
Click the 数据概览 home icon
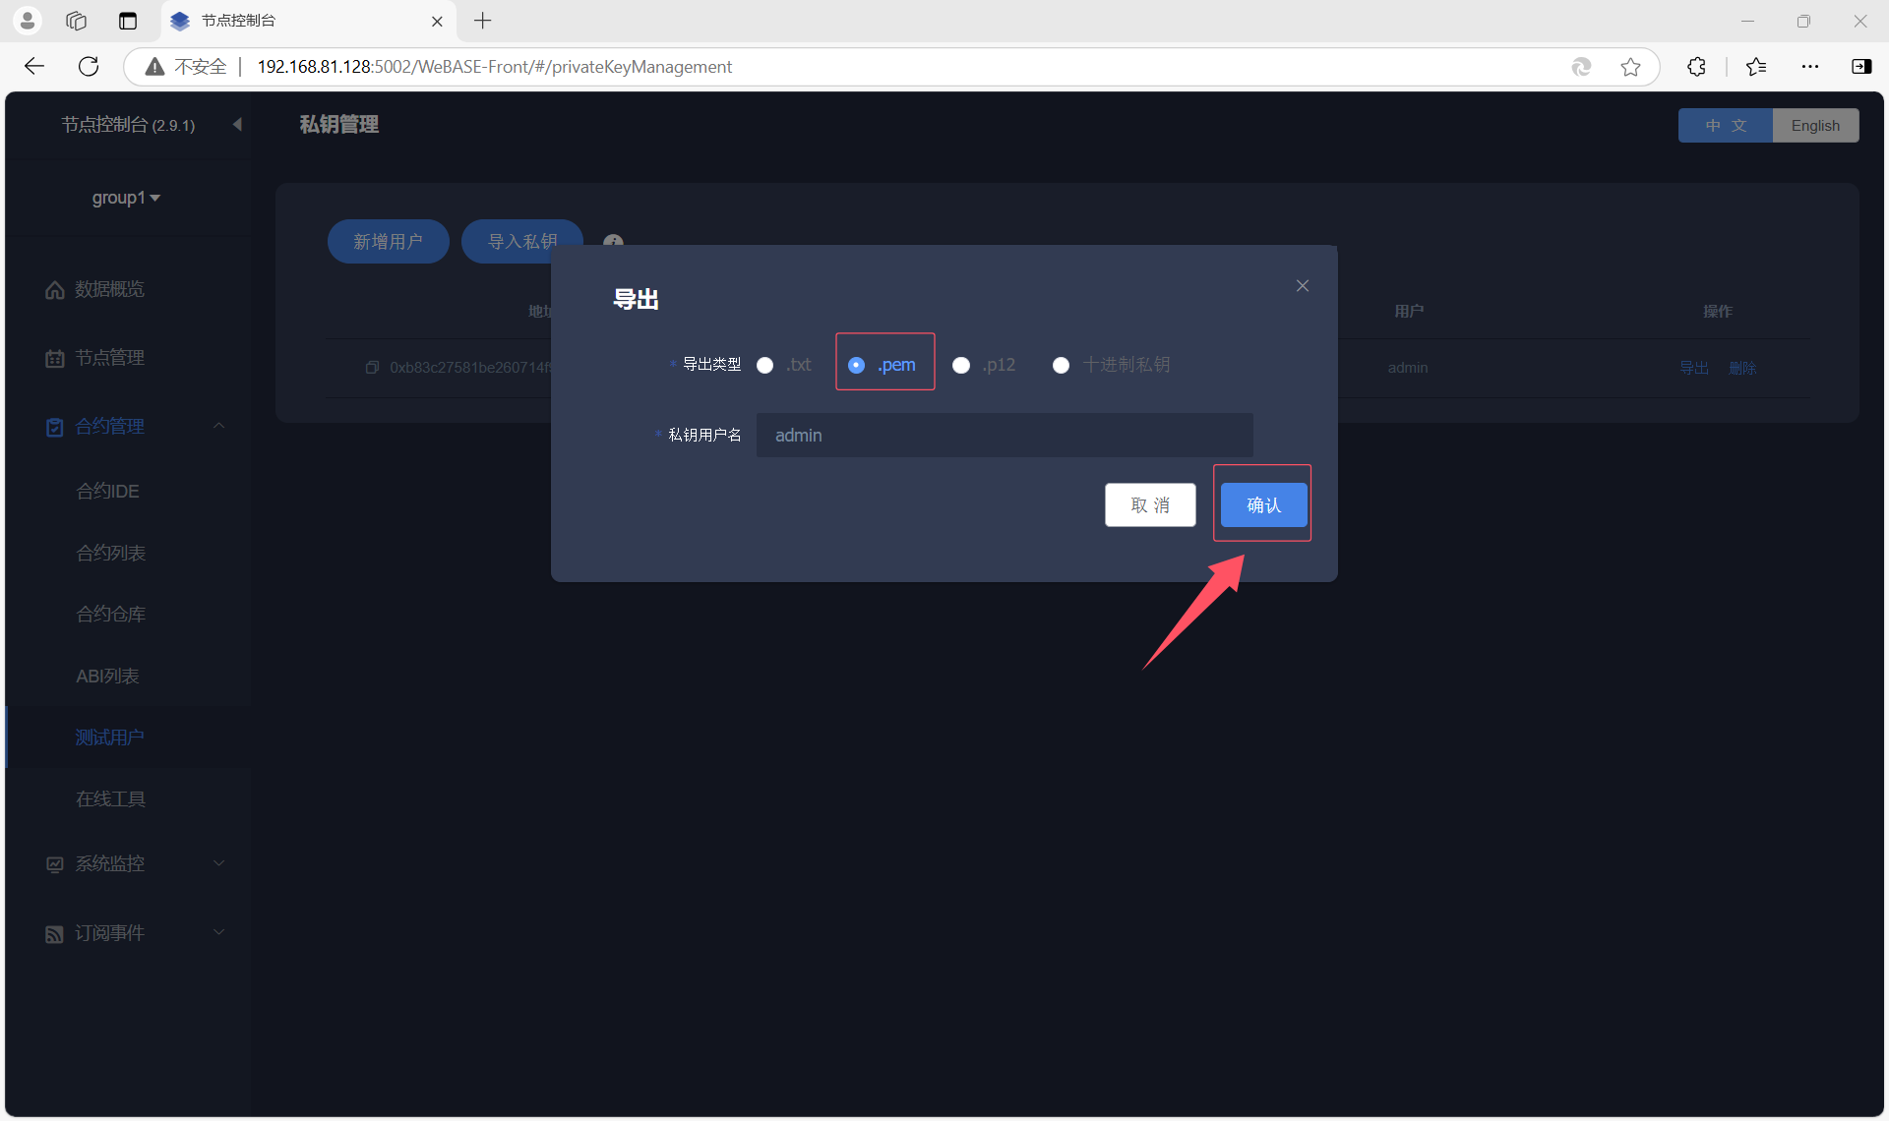click(x=55, y=290)
